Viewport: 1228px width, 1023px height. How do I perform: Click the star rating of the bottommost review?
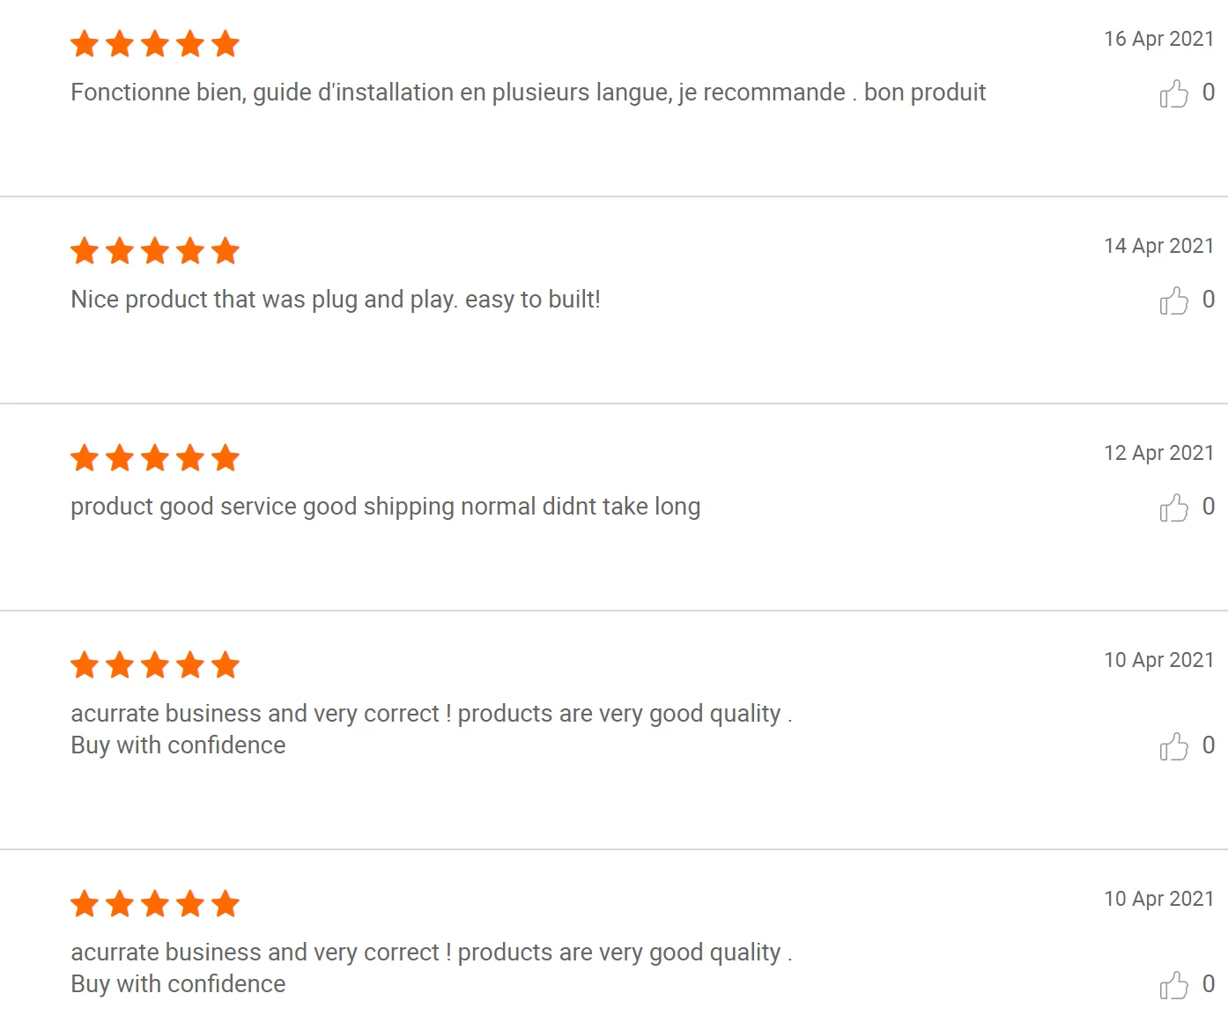tap(155, 903)
